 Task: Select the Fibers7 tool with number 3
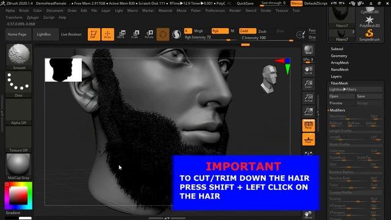tap(342, 35)
